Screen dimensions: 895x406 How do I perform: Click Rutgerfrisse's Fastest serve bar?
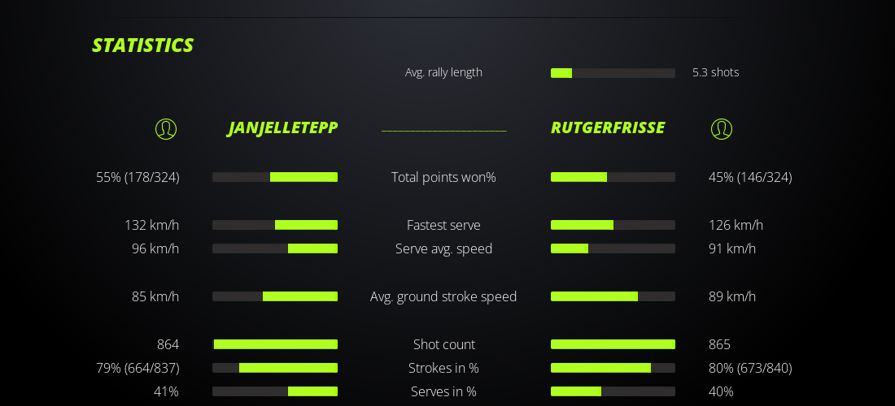point(613,225)
